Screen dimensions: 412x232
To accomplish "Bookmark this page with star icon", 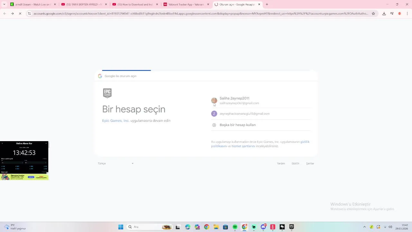I will click(373, 14).
